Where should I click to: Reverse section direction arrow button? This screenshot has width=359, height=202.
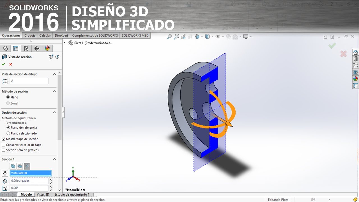5,173
